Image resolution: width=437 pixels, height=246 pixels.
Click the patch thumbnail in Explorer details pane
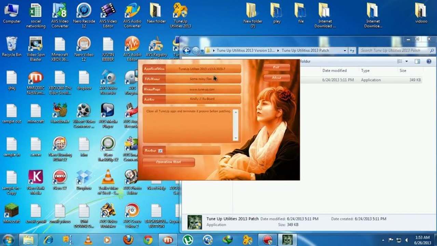point(195,222)
